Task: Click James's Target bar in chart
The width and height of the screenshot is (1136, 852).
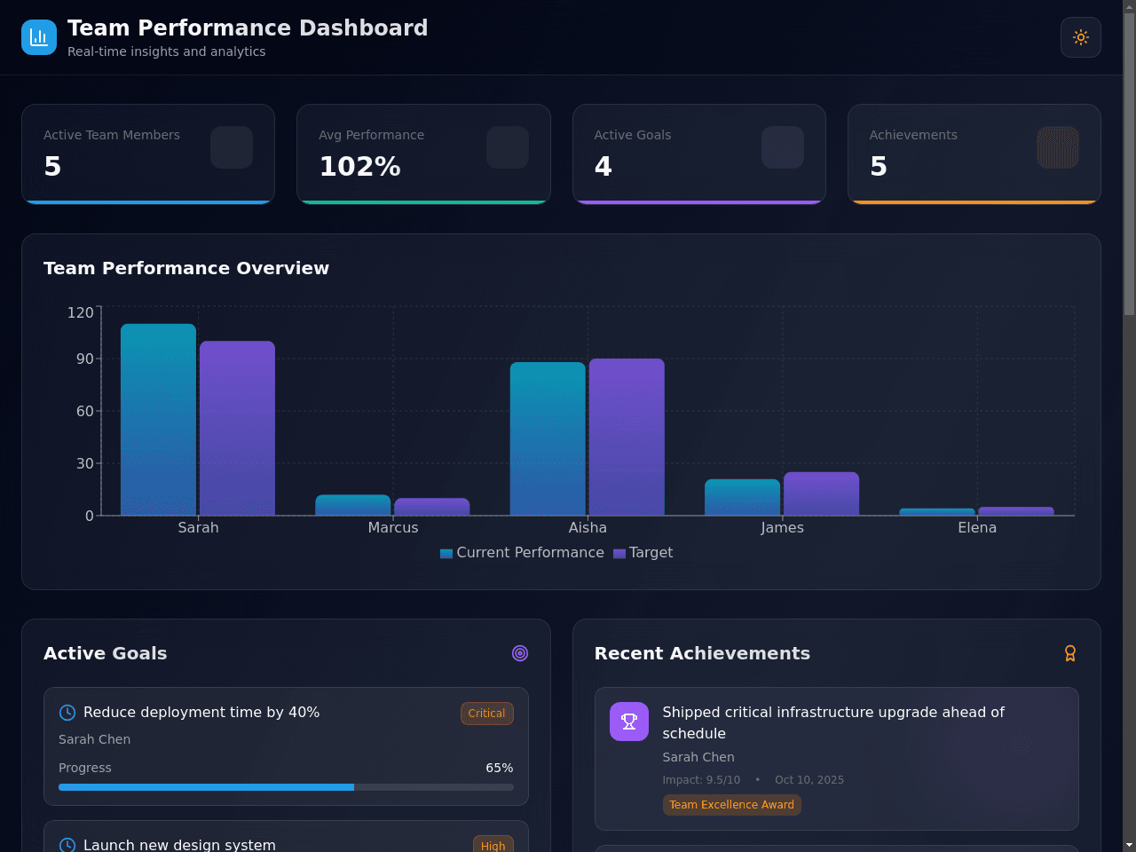Action: click(x=822, y=494)
